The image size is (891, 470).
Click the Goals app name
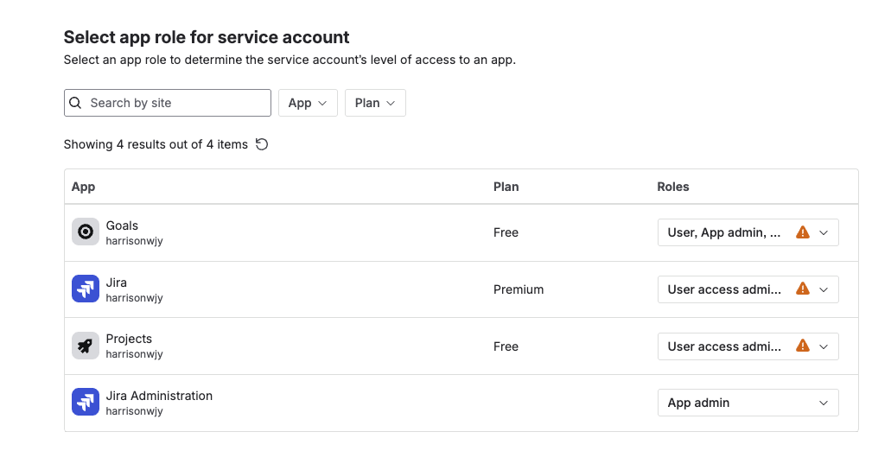click(x=122, y=225)
